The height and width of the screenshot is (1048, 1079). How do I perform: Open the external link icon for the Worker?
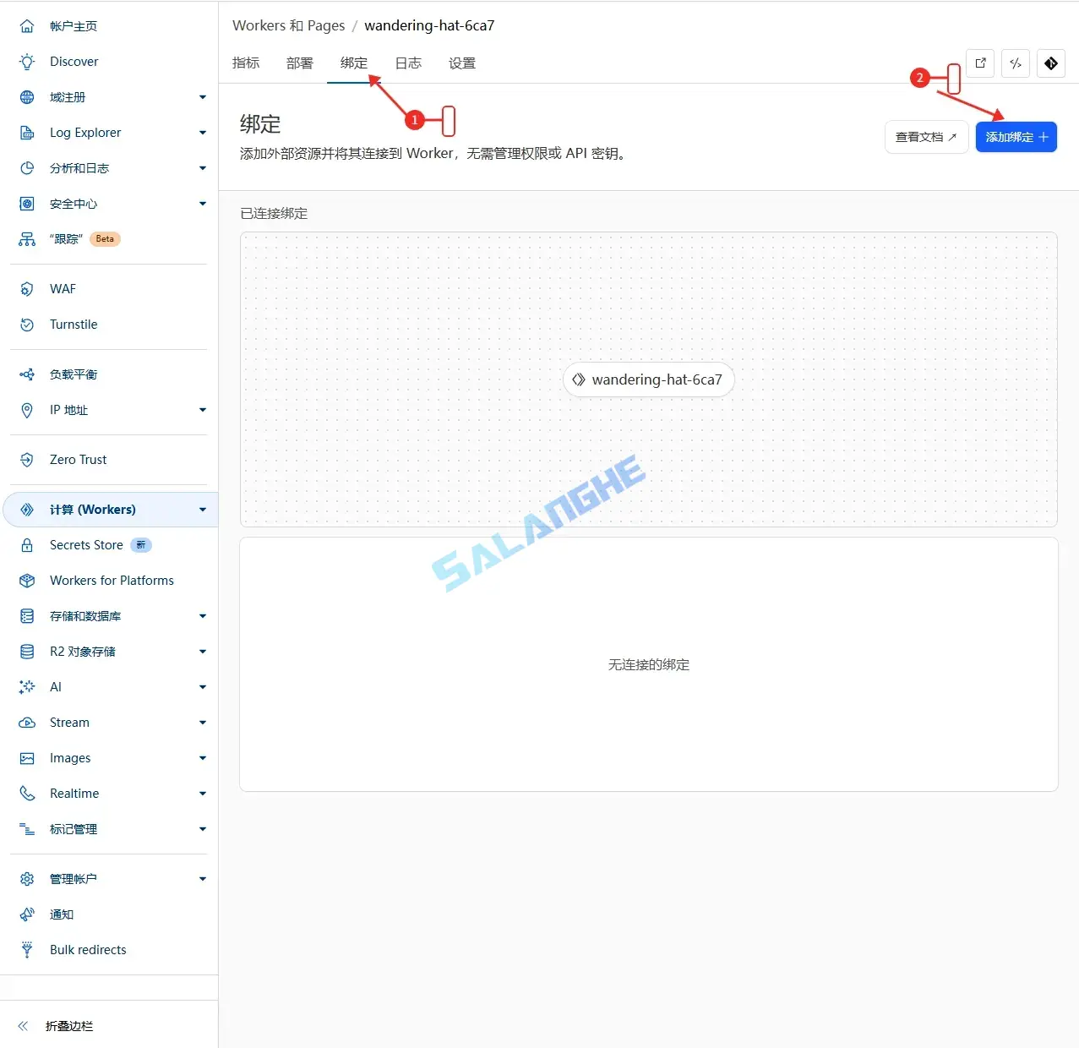point(979,63)
